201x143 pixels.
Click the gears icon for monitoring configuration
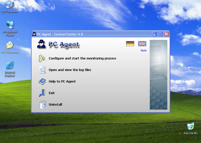pyautogui.click(x=42, y=58)
